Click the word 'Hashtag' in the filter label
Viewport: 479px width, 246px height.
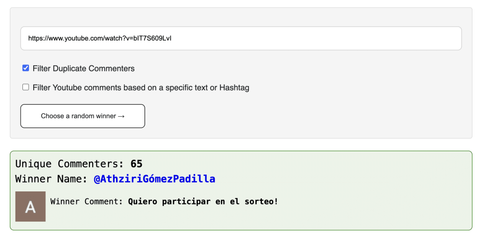click(x=234, y=88)
